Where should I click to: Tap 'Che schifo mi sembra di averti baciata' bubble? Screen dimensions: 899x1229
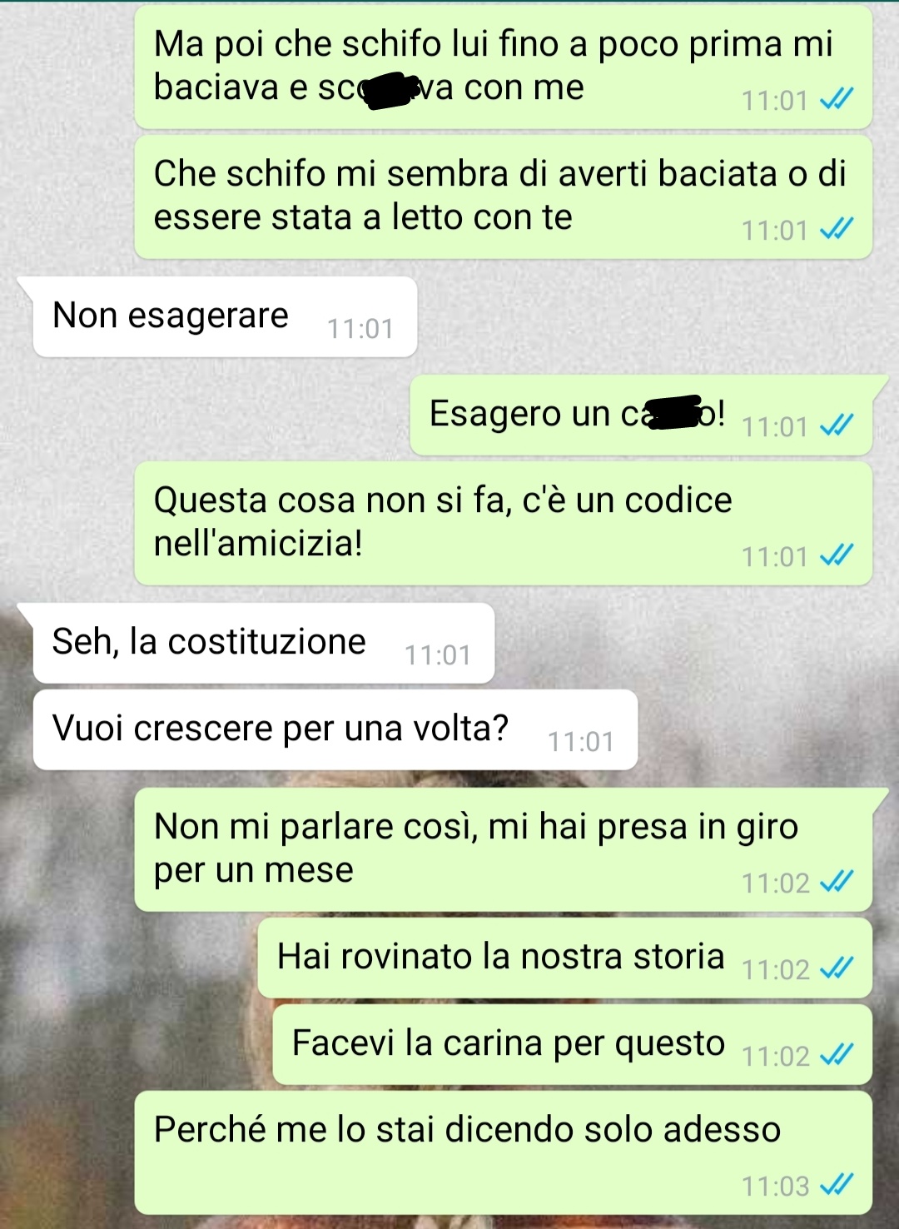pyautogui.click(x=504, y=197)
